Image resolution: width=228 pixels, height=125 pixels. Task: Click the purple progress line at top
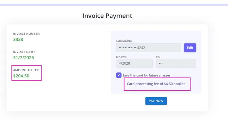pos(114,5)
